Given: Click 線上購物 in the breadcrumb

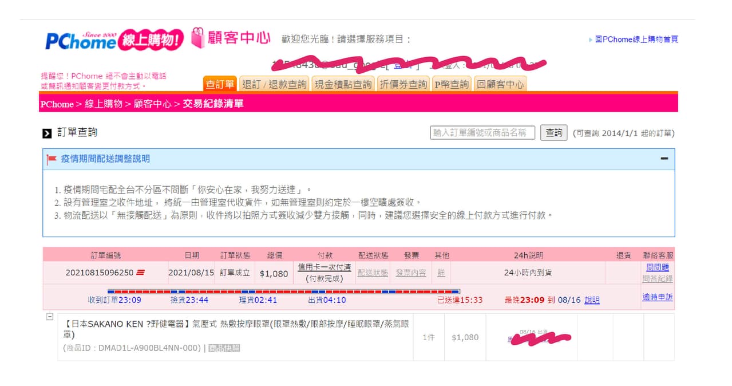Looking at the screenshot, I should [104, 104].
